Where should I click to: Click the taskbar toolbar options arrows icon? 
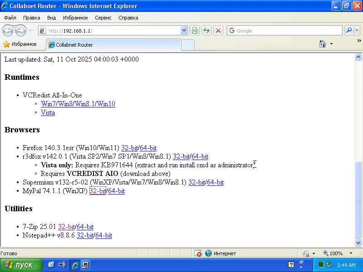[x=301, y=264]
